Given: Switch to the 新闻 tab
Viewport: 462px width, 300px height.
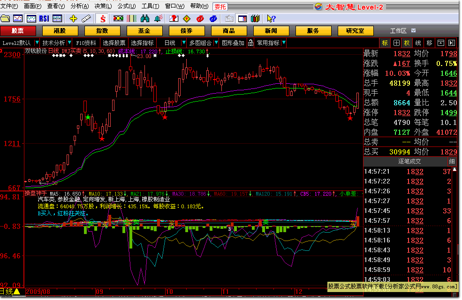Looking at the screenshot, I should click(271, 30).
